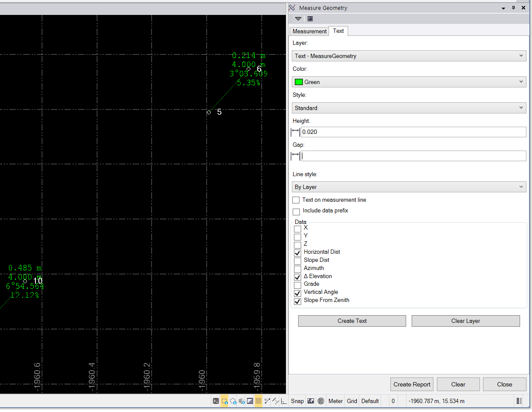This screenshot has height=412, width=532.
Task: Click the green color swatch
Action: (x=299, y=82)
